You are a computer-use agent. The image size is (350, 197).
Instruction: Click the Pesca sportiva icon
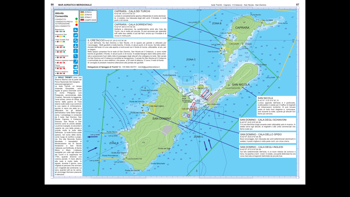[x=76, y=51]
